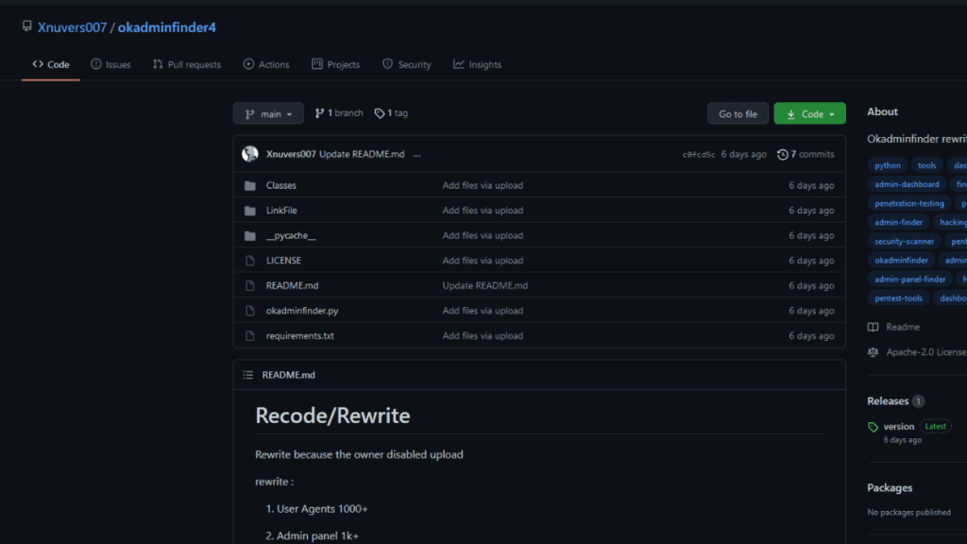Click the repository icon beside Xnuvers007
The width and height of the screenshot is (967, 544).
coord(26,25)
